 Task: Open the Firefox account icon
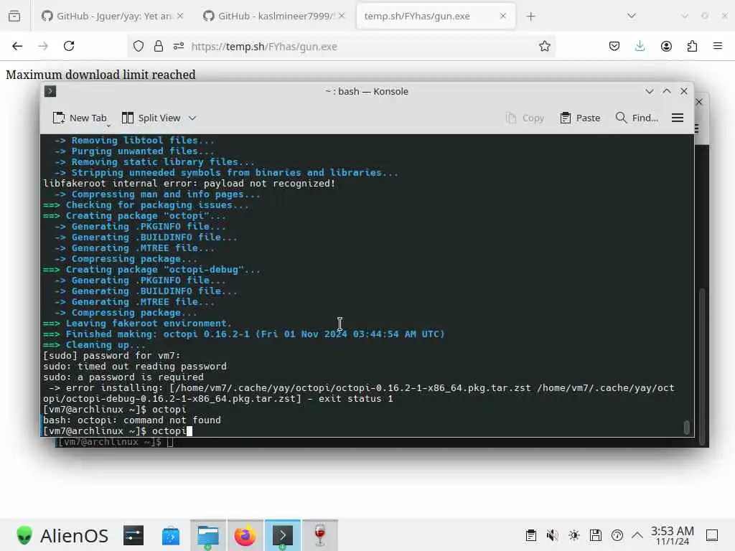666,46
